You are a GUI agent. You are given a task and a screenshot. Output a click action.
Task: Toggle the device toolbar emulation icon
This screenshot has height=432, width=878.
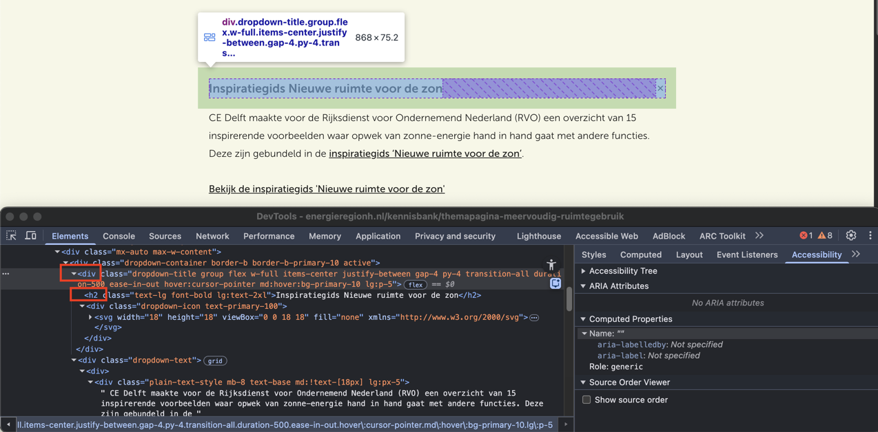[30, 236]
